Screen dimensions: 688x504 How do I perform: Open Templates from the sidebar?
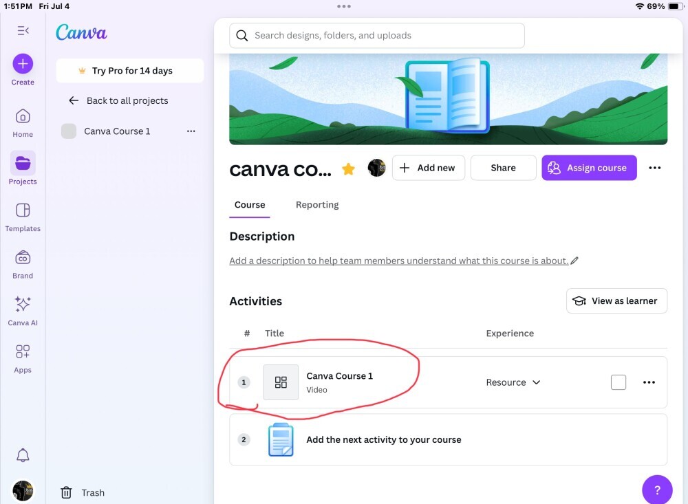[x=23, y=217]
